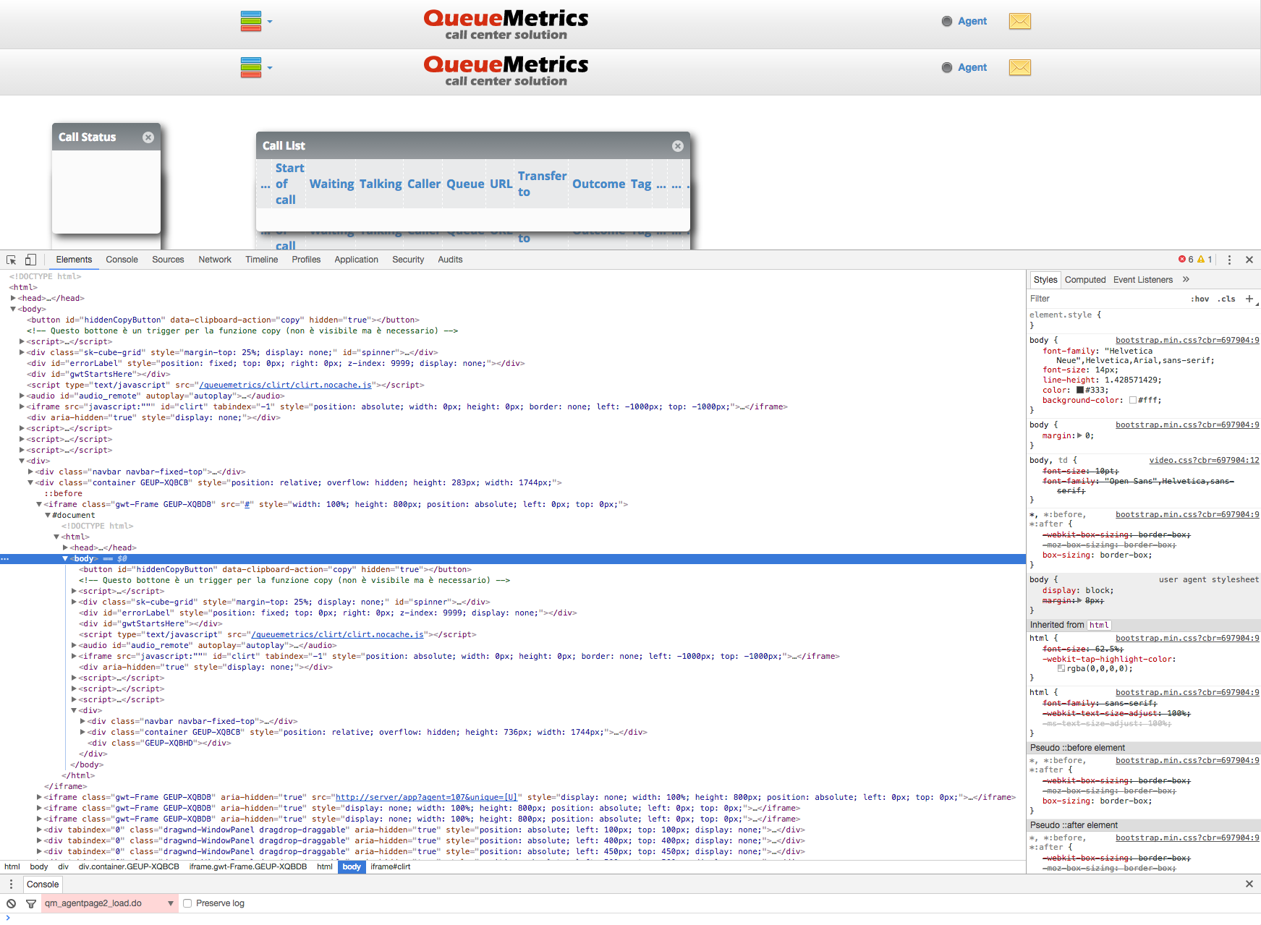Open the Profiles tab
The height and width of the screenshot is (925, 1261).
[306, 260]
